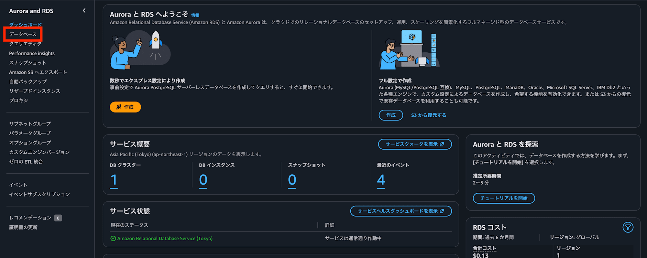Open Performance insights in the sidebar

click(x=32, y=53)
